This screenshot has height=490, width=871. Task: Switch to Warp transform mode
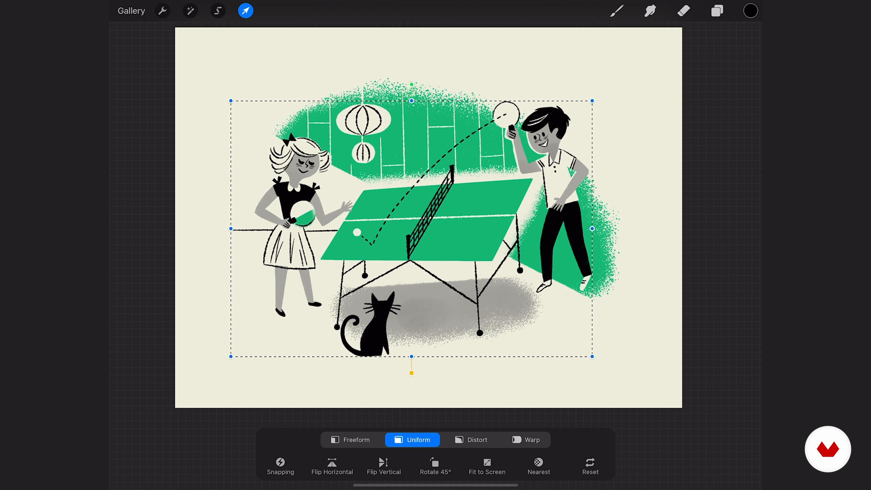(x=526, y=440)
